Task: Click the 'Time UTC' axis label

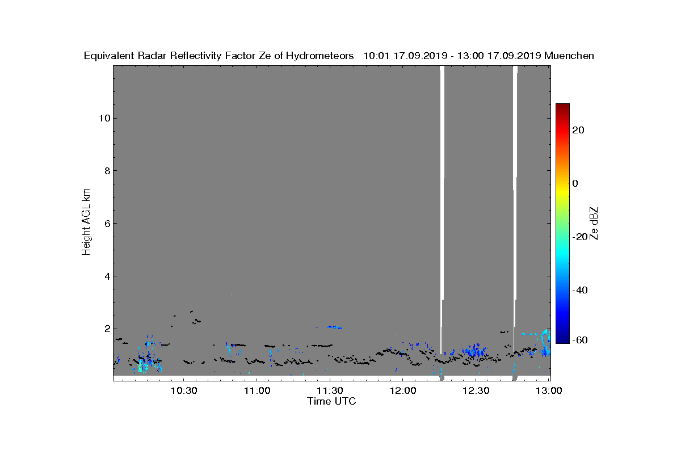Action: coord(331,402)
